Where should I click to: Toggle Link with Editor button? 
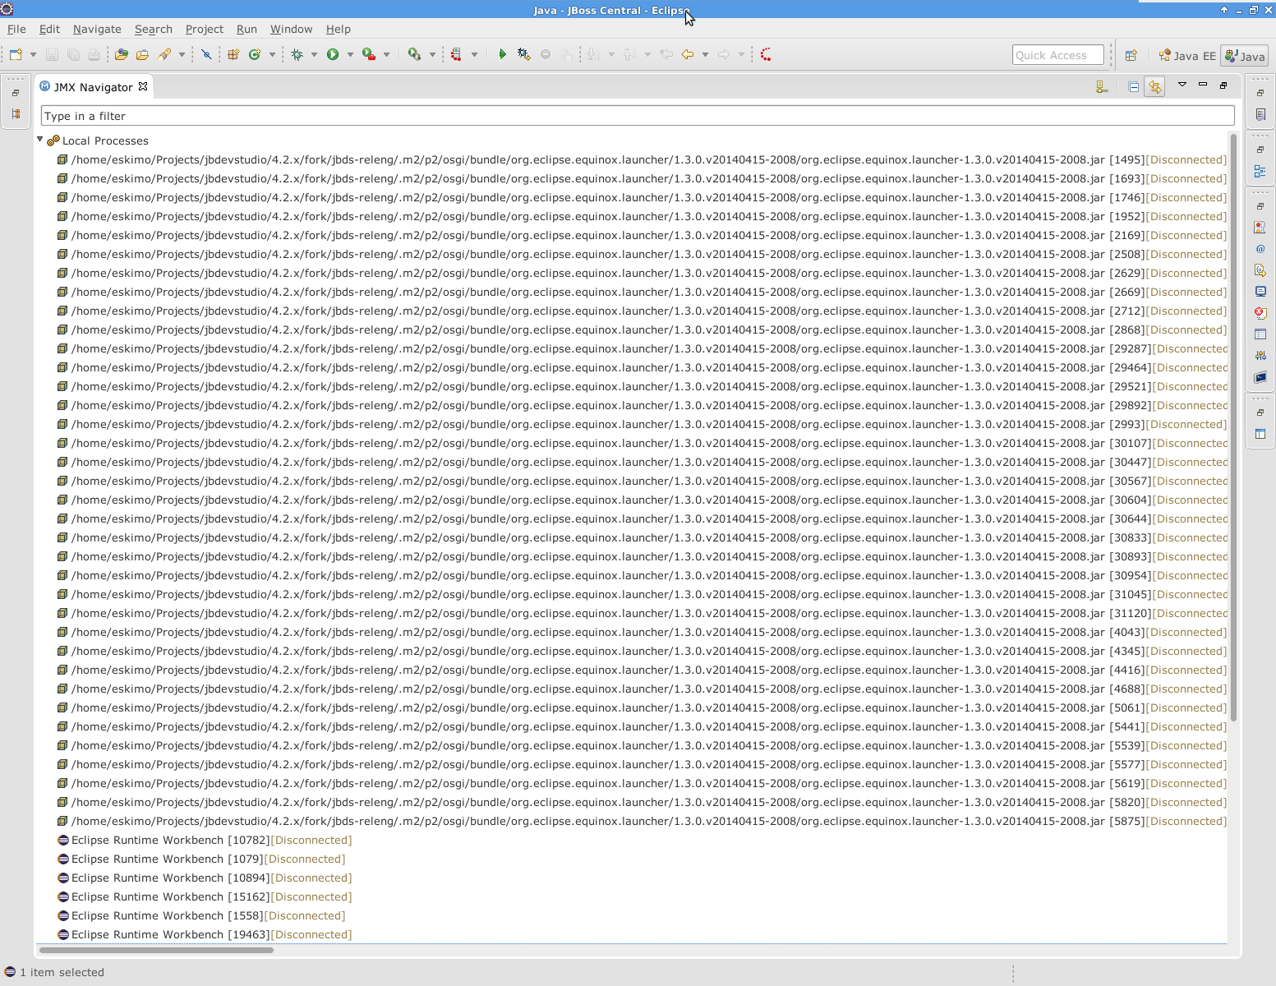1155,86
